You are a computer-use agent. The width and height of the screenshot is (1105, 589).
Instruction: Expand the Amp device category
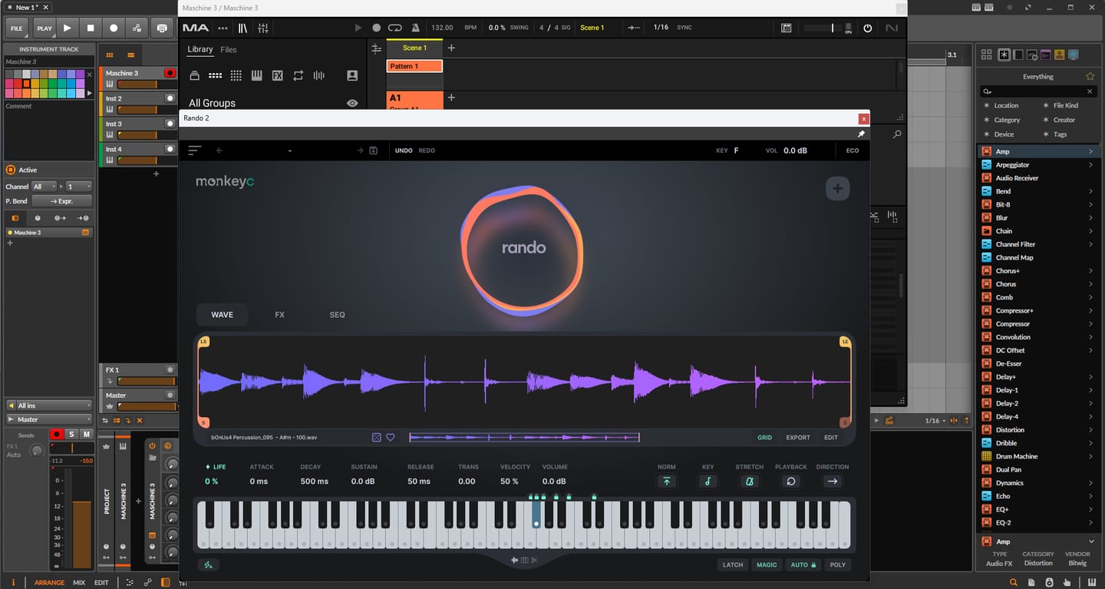coord(1090,152)
